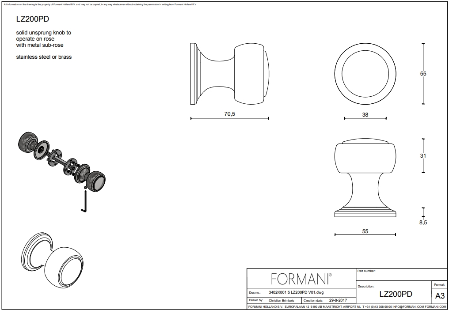The width and height of the screenshot is (449, 310).
Task: Click the LZ200PD title heading
Action: [33, 19]
